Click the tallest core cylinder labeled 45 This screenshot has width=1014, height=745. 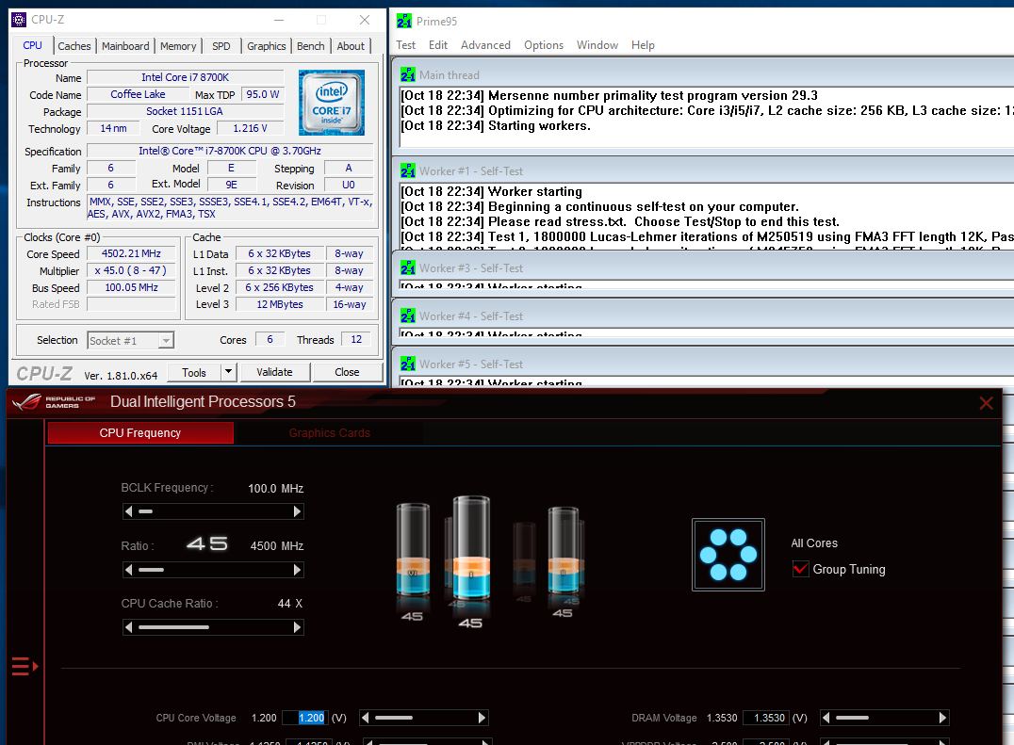click(x=471, y=549)
